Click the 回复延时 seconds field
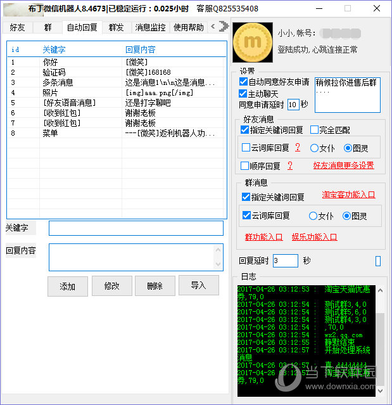The image size is (392, 405). (286, 260)
